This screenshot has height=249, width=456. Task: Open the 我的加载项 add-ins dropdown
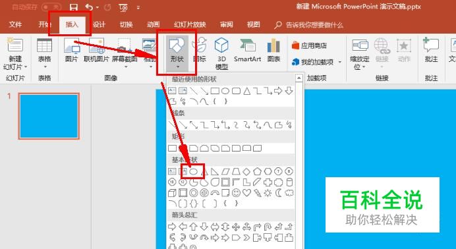(x=316, y=62)
